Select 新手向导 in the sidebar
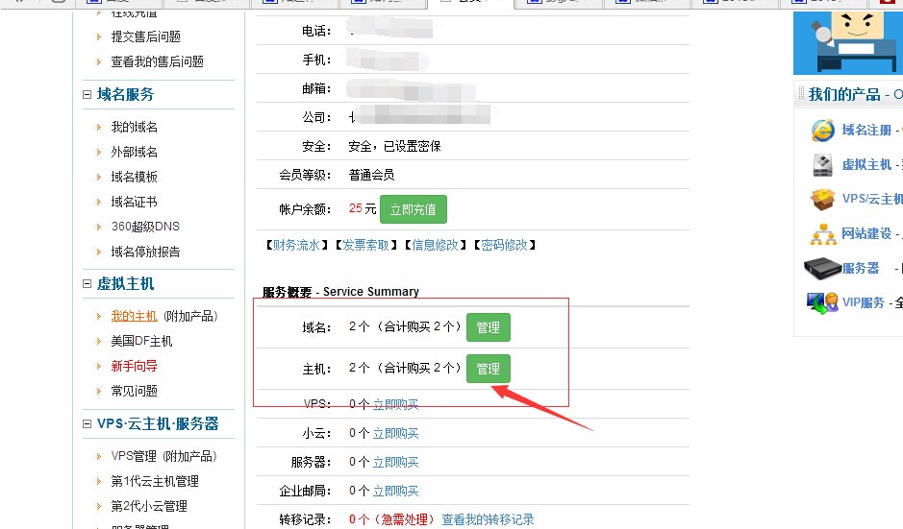The height and width of the screenshot is (529, 903). 135,367
